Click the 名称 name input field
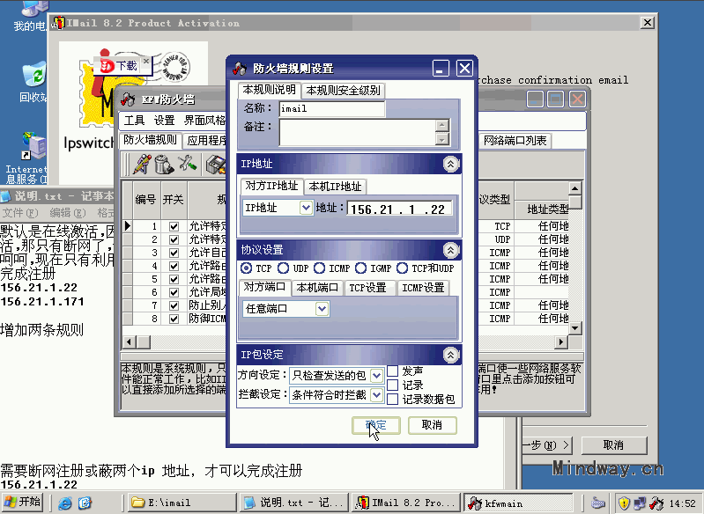This screenshot has width=704, height=514. point(331,109)
